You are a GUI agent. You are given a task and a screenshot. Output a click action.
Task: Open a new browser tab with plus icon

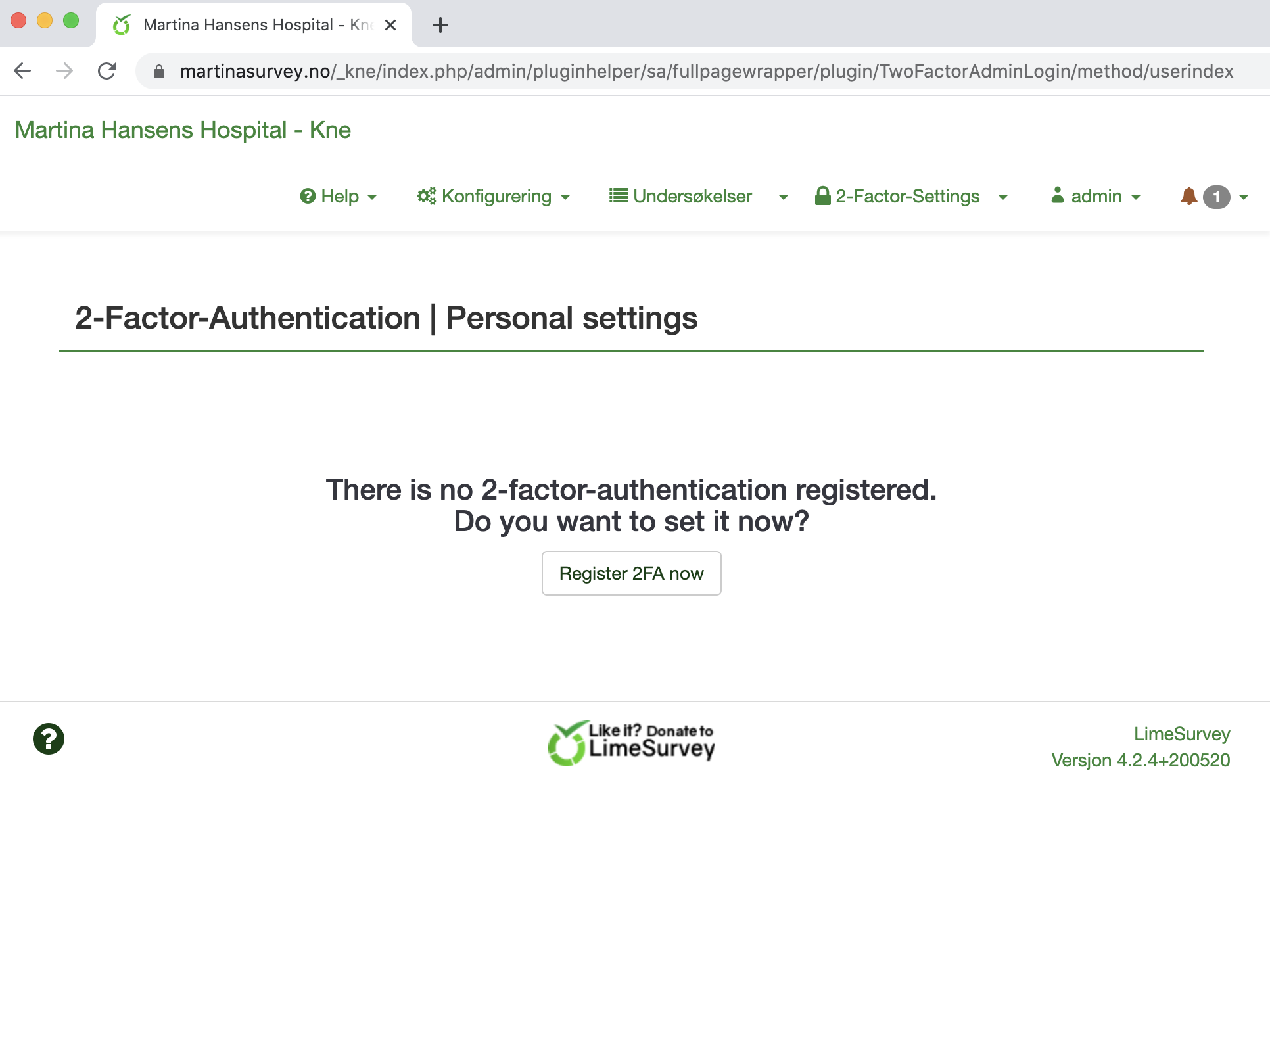[x=440, y=25]
